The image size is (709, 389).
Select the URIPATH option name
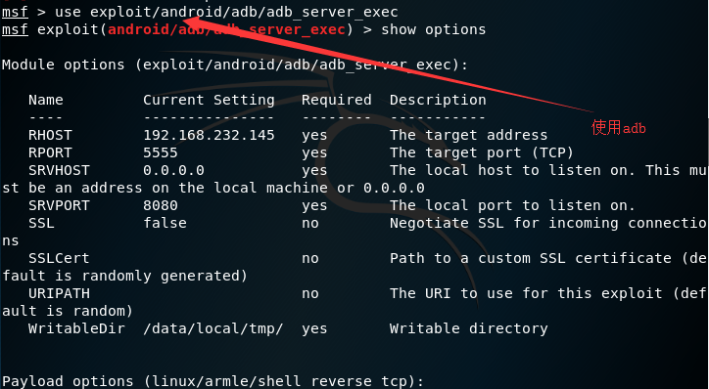tap(59, 294)
